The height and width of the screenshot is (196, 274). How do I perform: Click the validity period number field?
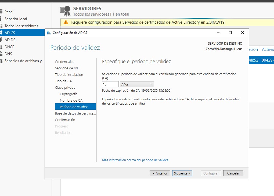(x=110, y=84)
